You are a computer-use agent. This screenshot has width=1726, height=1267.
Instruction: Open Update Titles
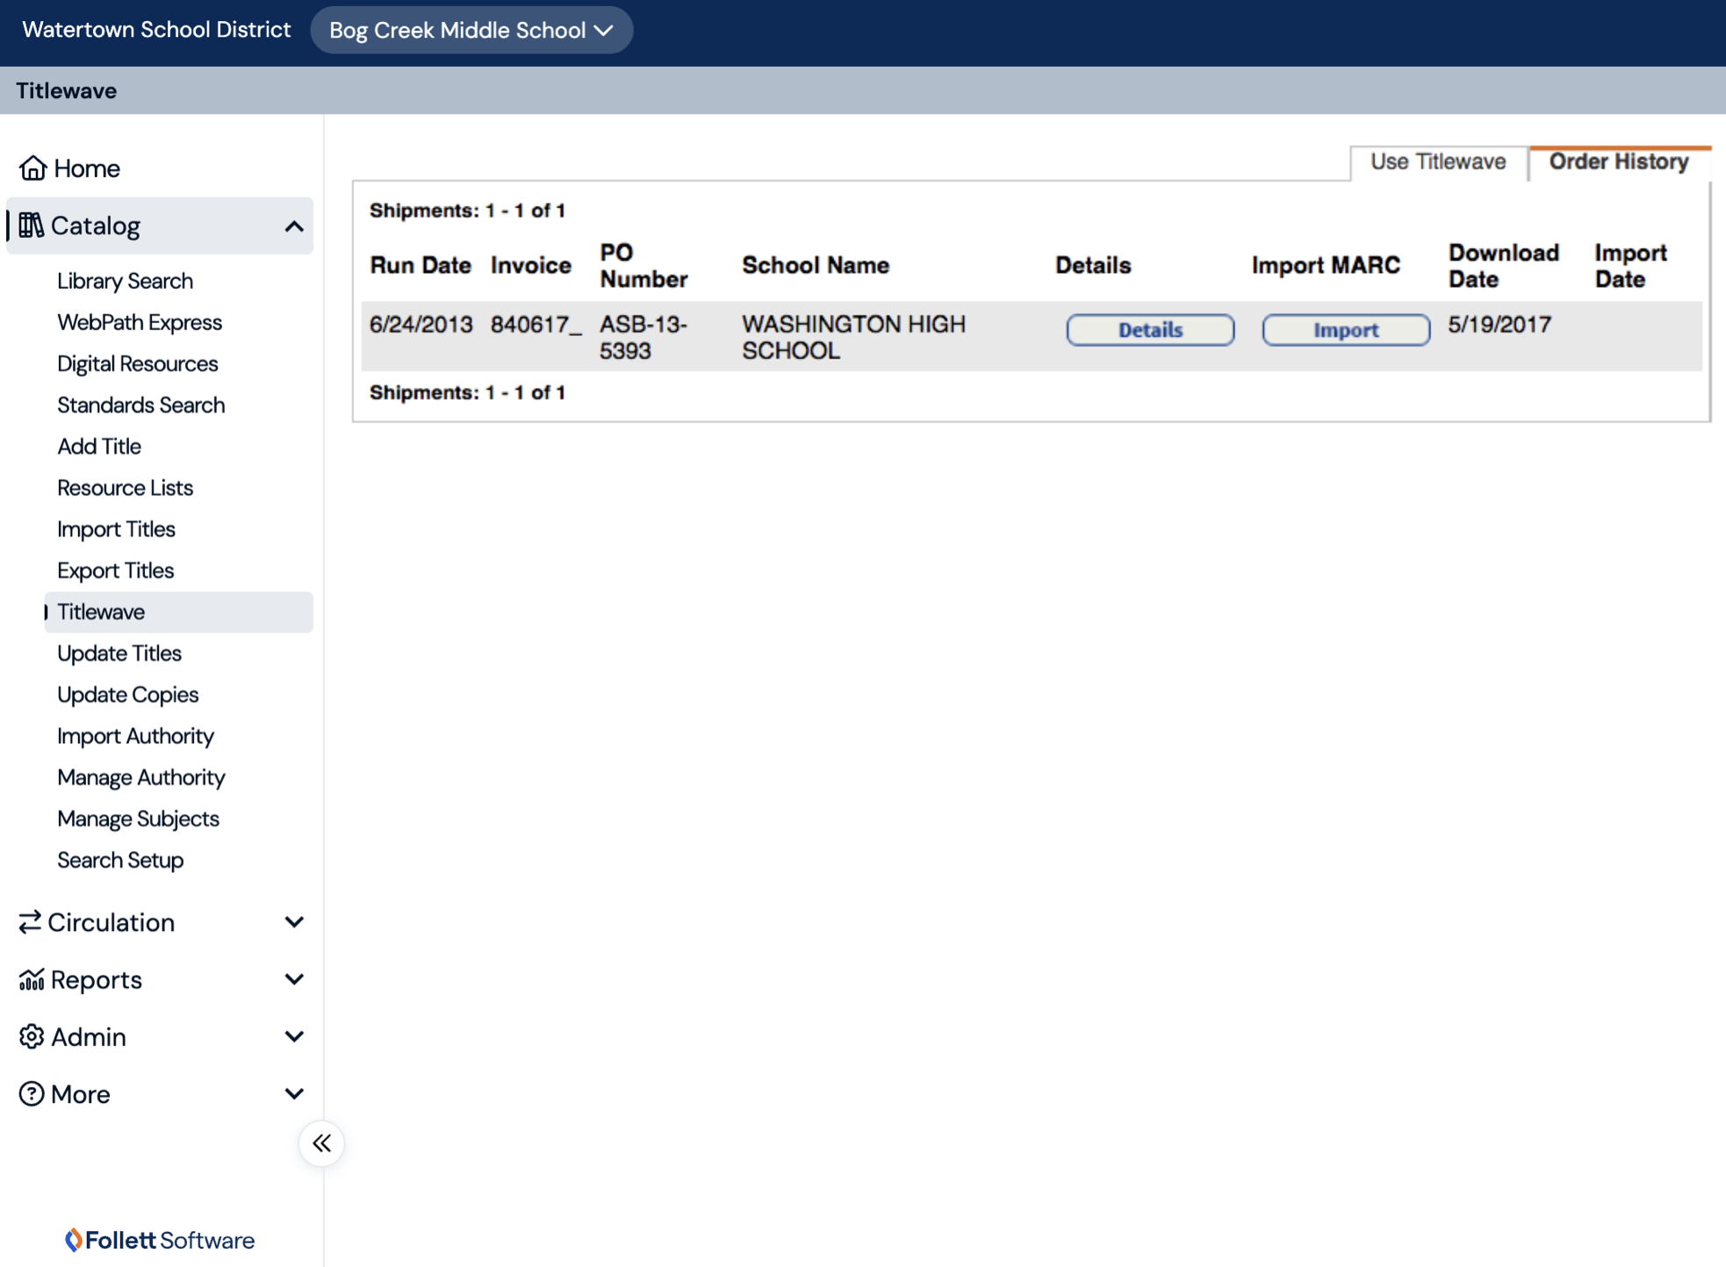pyautogui.click(x=119, y=653)
